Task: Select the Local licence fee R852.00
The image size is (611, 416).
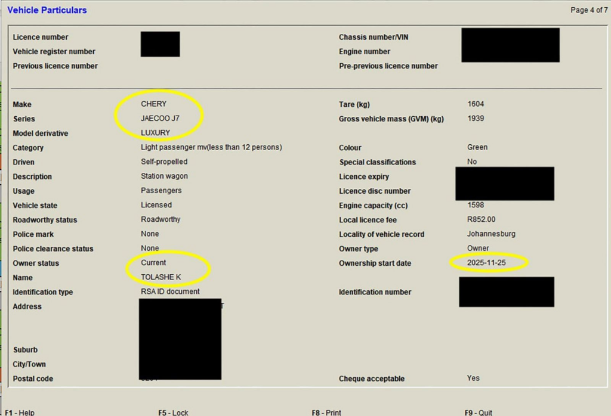Action: (482, 220)
